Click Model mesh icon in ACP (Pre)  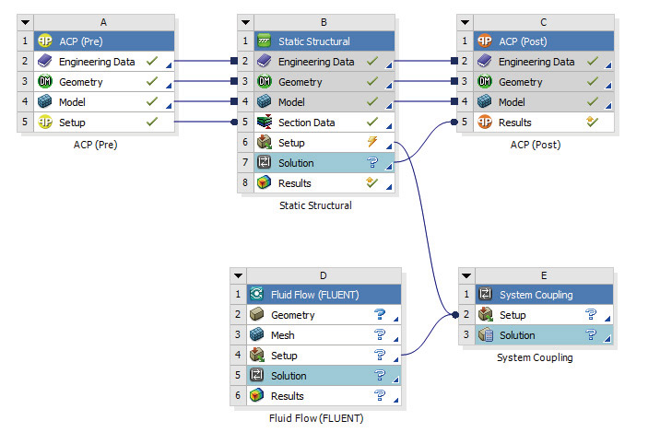45,101
